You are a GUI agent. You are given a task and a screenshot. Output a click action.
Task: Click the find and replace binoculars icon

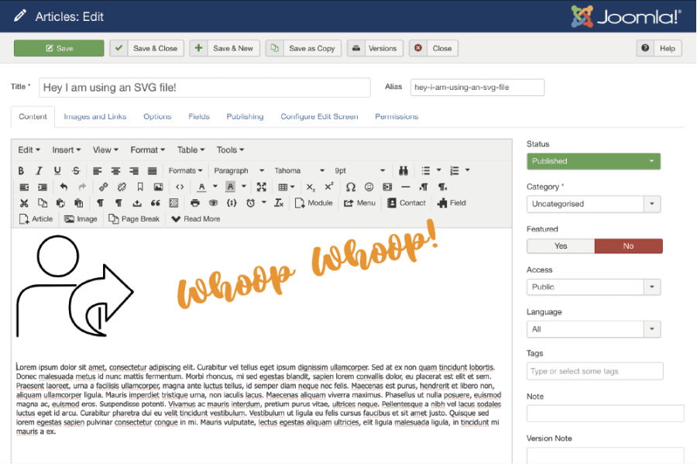(x=403, y=170)
